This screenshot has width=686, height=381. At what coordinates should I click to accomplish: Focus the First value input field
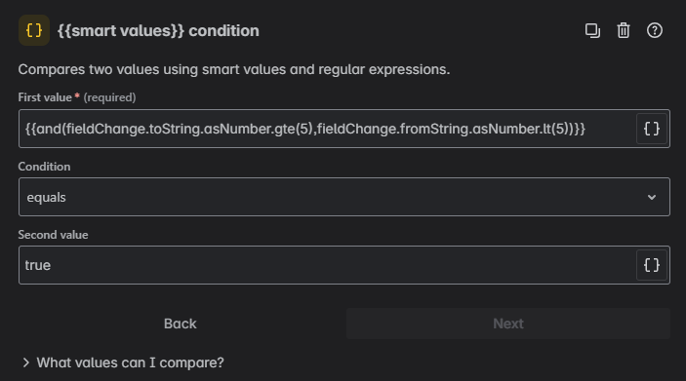tap(327, 129)
